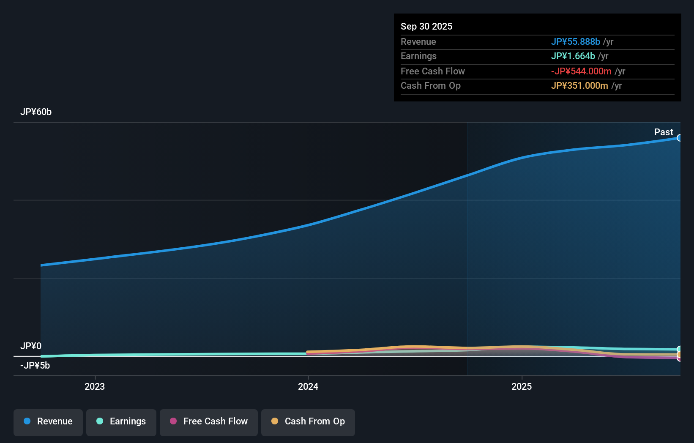Click the JP¥55.888b Revenue value link
Image resolution: width=694 pixels, height=443 pixels.
point(576,42)
